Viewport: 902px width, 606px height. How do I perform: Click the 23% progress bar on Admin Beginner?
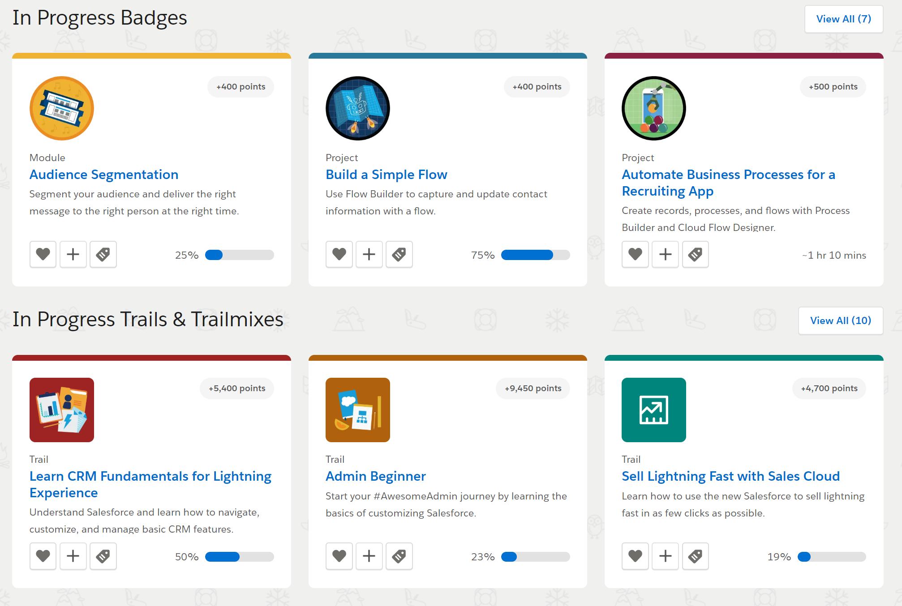click(x=536, y=557)
